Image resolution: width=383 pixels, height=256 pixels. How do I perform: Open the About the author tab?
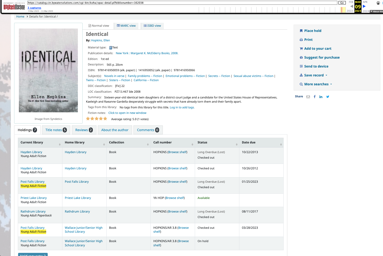tap(115, 130)
